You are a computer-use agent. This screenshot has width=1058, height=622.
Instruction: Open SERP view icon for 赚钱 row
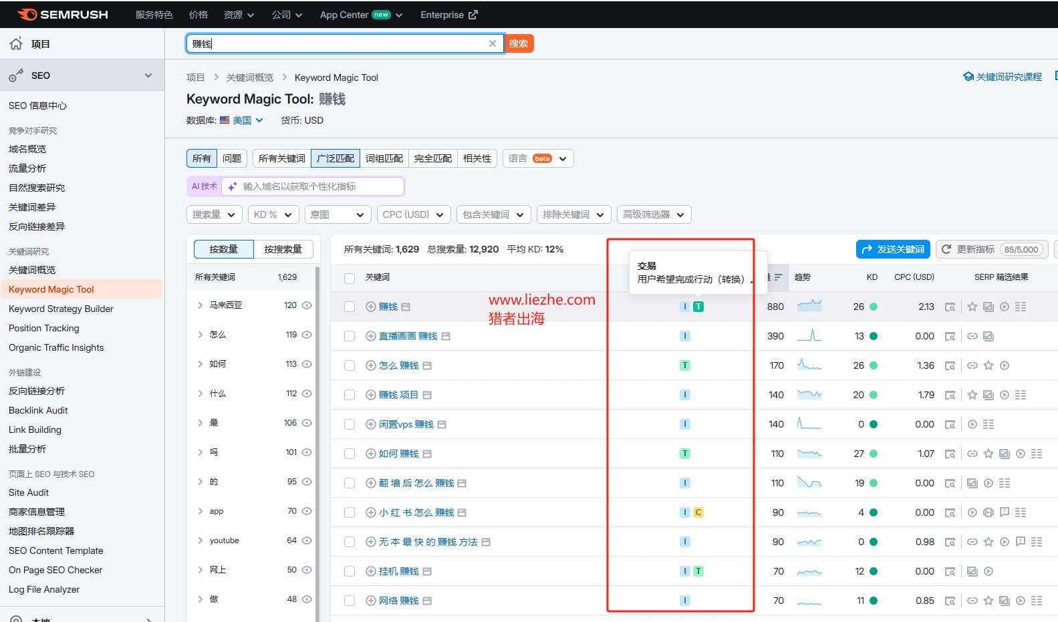950,307
